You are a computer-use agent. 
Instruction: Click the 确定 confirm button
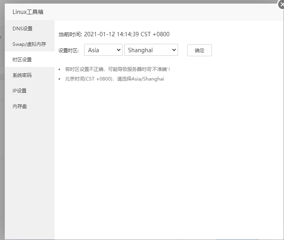click(x=200, y=50)
